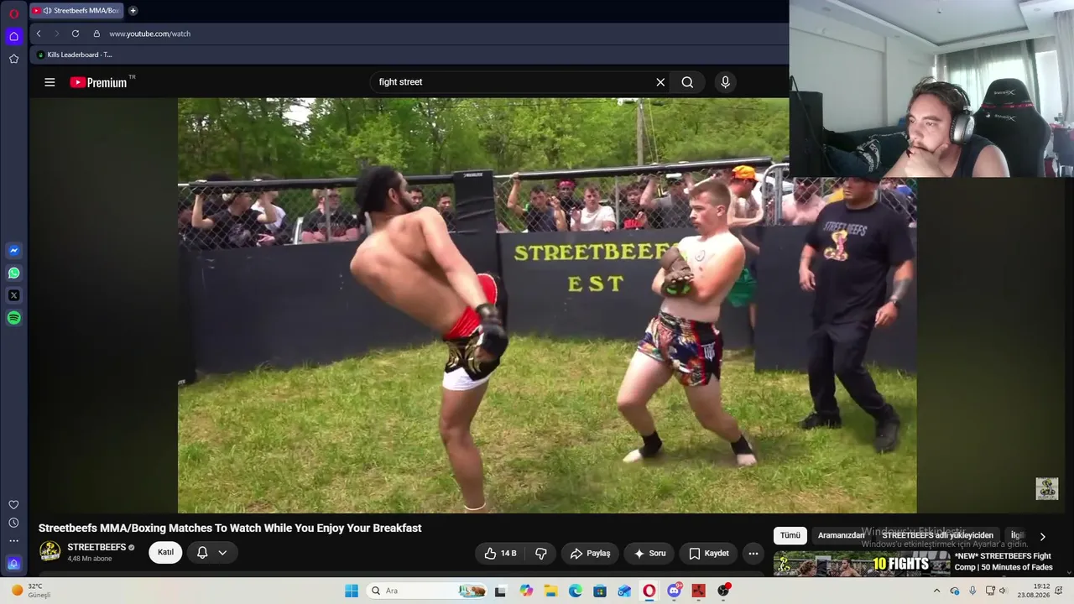Open '*NEW* STREETBEEFS Fight Comp' video title

pyautogui.click(x=1004, y=561)
